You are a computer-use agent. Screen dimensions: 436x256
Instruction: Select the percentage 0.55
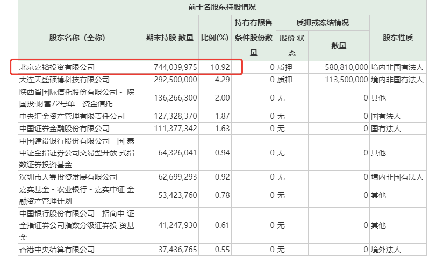[223, 250]
